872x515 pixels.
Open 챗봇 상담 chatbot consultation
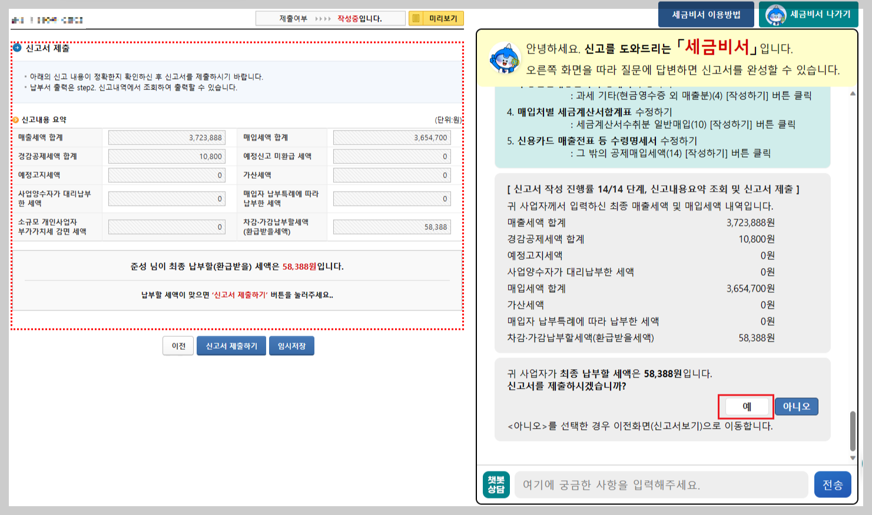click(x=496, y=484)
